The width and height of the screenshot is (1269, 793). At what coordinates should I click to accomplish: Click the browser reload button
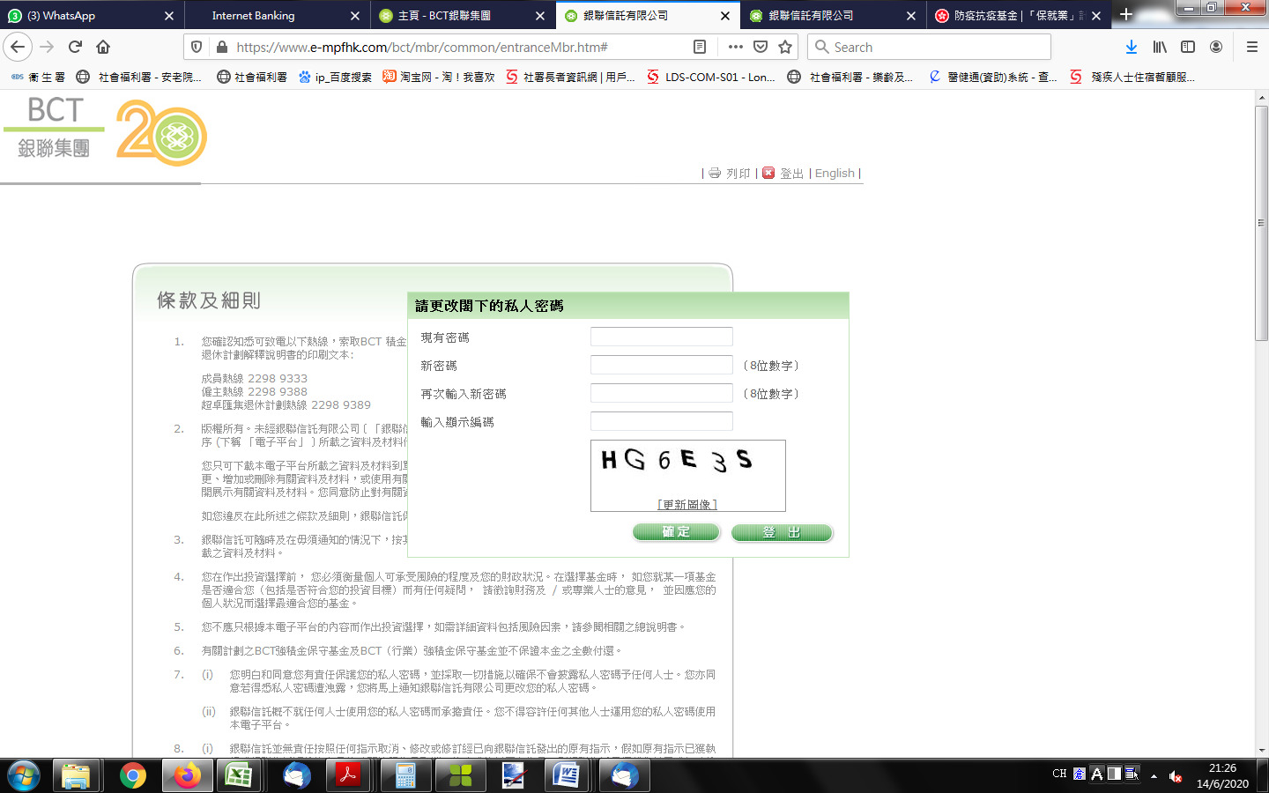click(75, 47)
